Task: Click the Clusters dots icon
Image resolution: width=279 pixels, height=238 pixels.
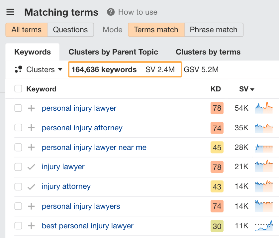Action: click(x=18, y=69)
